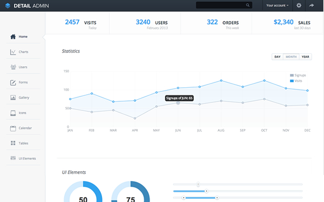Toggle Signups series in chart legend
Image resolution: width=324 pixels, height=202 pixels.
[298, 75]
